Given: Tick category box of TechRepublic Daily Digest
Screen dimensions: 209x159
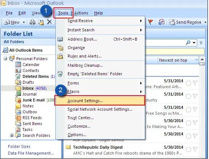Looking at the screenshot, I should (x=188, y=149).
